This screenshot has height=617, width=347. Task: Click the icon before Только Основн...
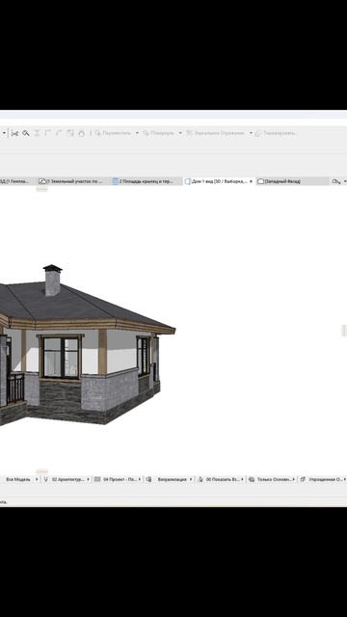251,479
